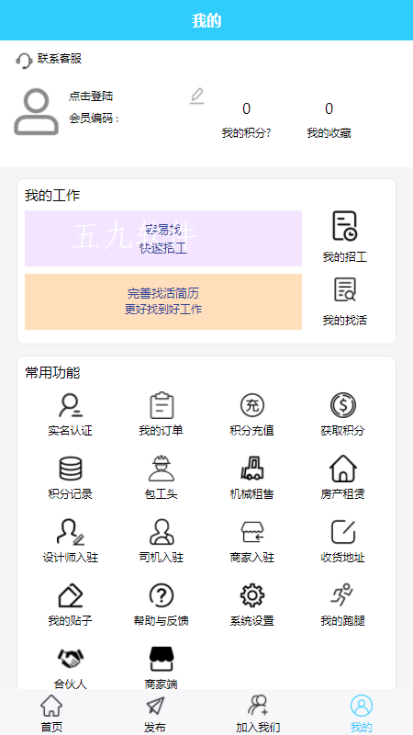The image size is (413, 735).
Task: Tap the 积分充值 recharge icon
Action: pyautogui.click(x=252, y=405)
